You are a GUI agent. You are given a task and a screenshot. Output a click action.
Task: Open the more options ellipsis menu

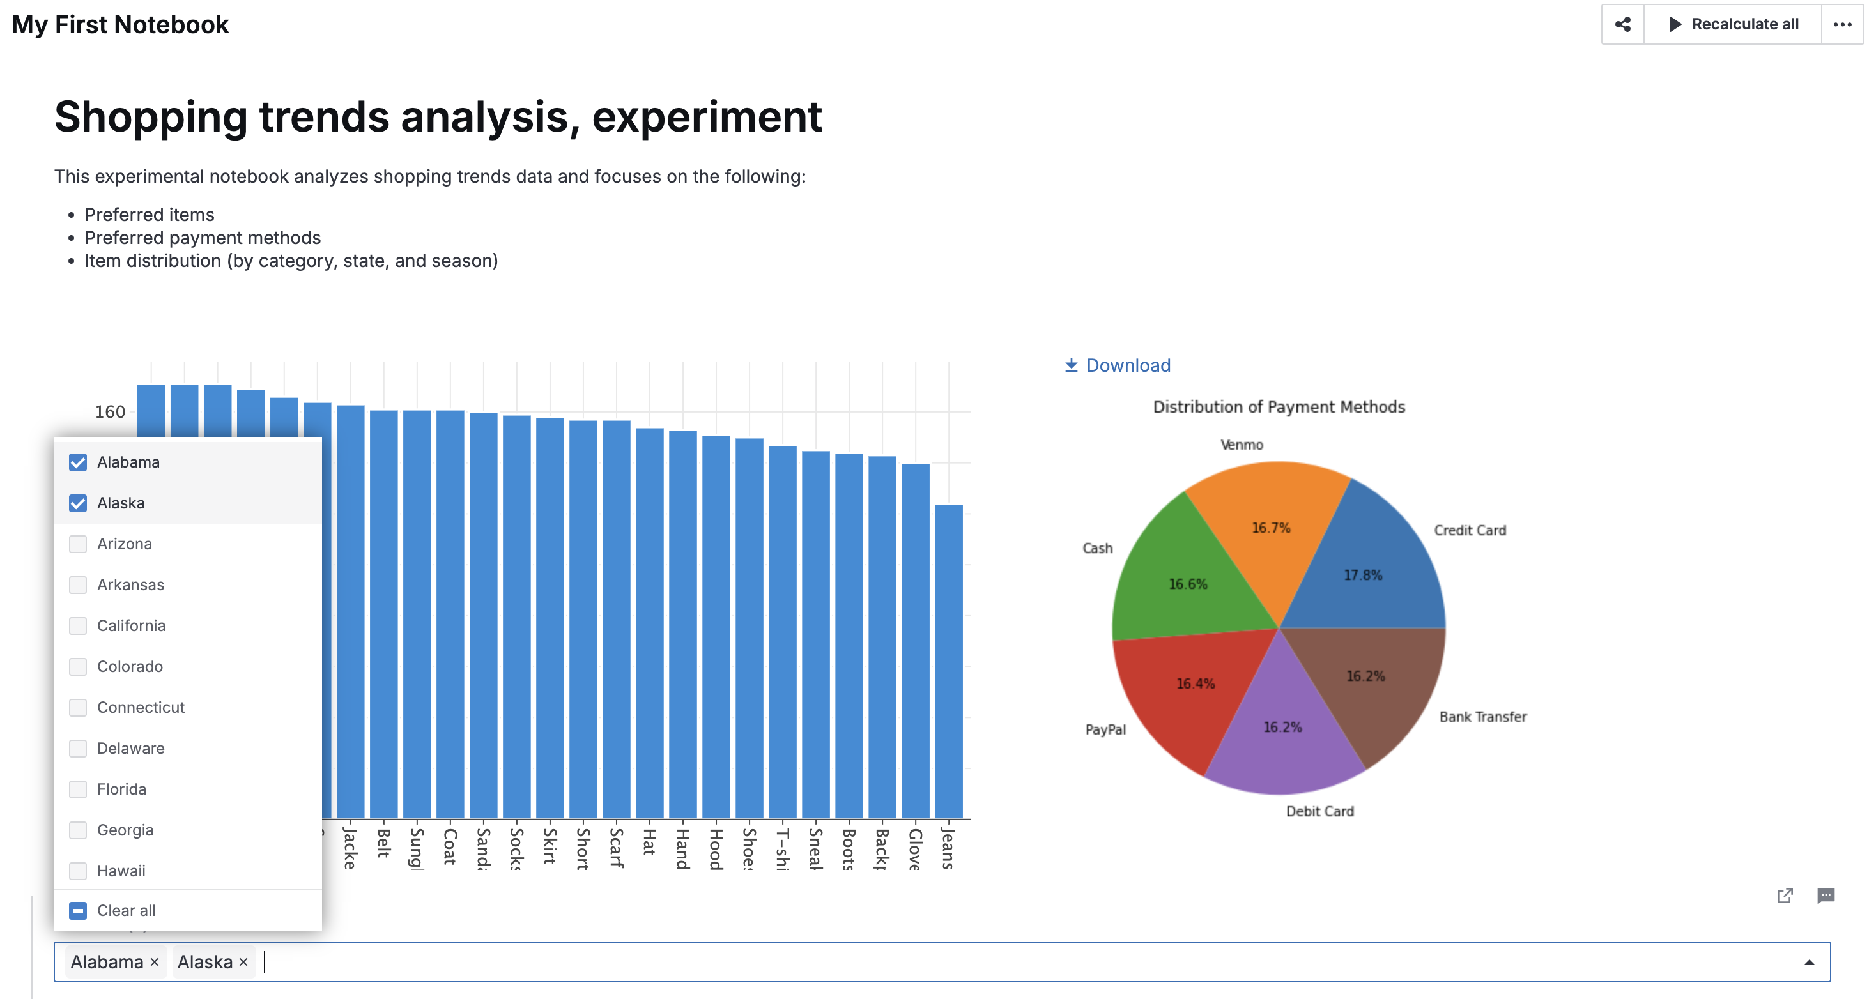point(1843,24)
